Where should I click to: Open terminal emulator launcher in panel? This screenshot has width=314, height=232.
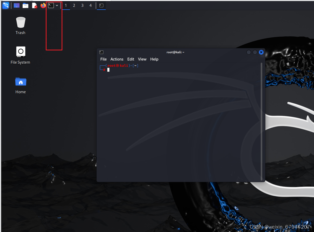[51, 5]
